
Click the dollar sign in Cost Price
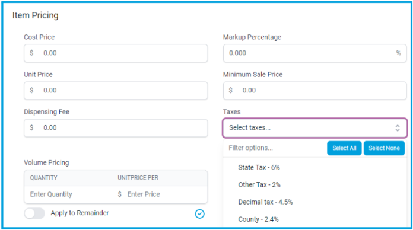[x=31, y=53]
